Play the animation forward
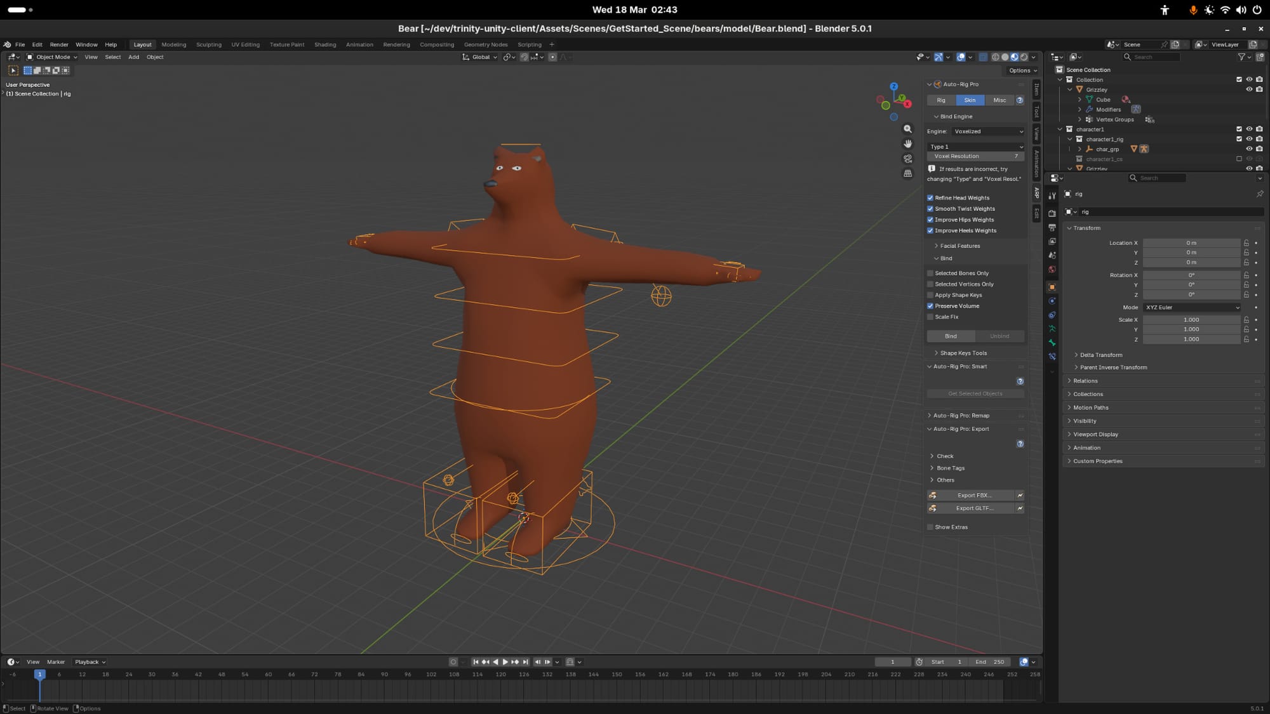 505,662
